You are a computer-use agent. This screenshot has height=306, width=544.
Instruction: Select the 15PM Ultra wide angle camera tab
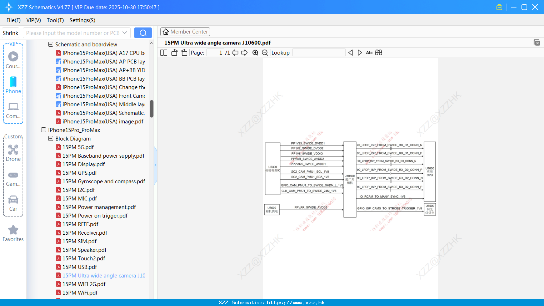218,43
